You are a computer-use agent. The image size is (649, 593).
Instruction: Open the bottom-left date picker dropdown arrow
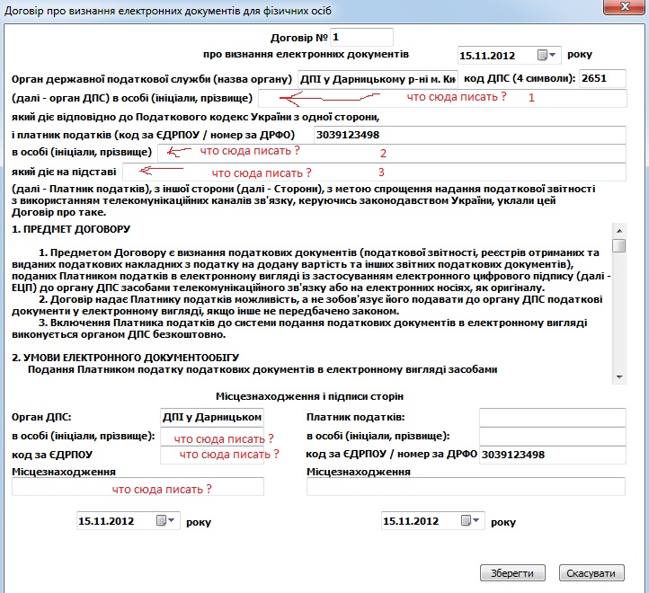click(173, 520)
